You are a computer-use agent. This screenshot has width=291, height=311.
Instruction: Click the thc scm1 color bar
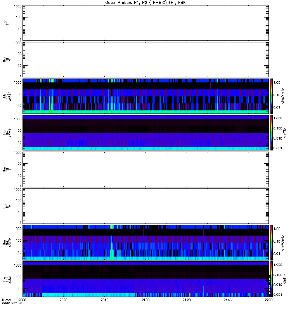[272, 279]
